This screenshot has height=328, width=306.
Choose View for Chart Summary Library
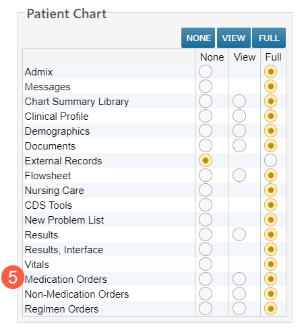(x=239, y=101)
